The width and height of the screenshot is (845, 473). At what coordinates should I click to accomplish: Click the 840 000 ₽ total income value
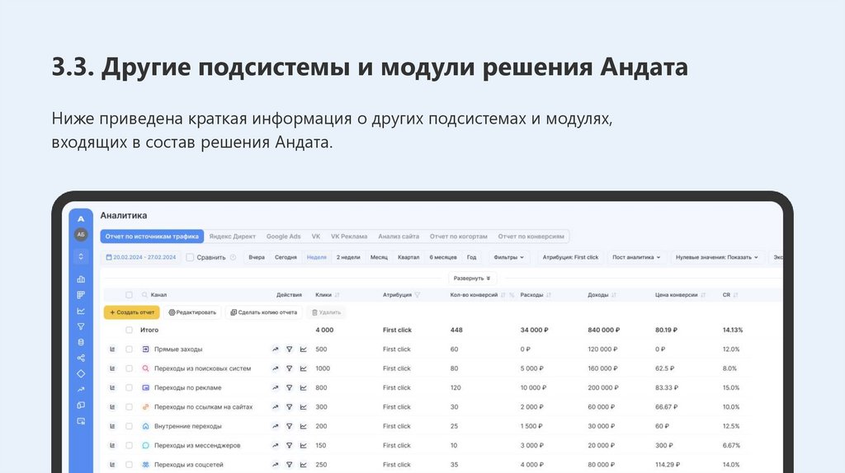[603, 330]
